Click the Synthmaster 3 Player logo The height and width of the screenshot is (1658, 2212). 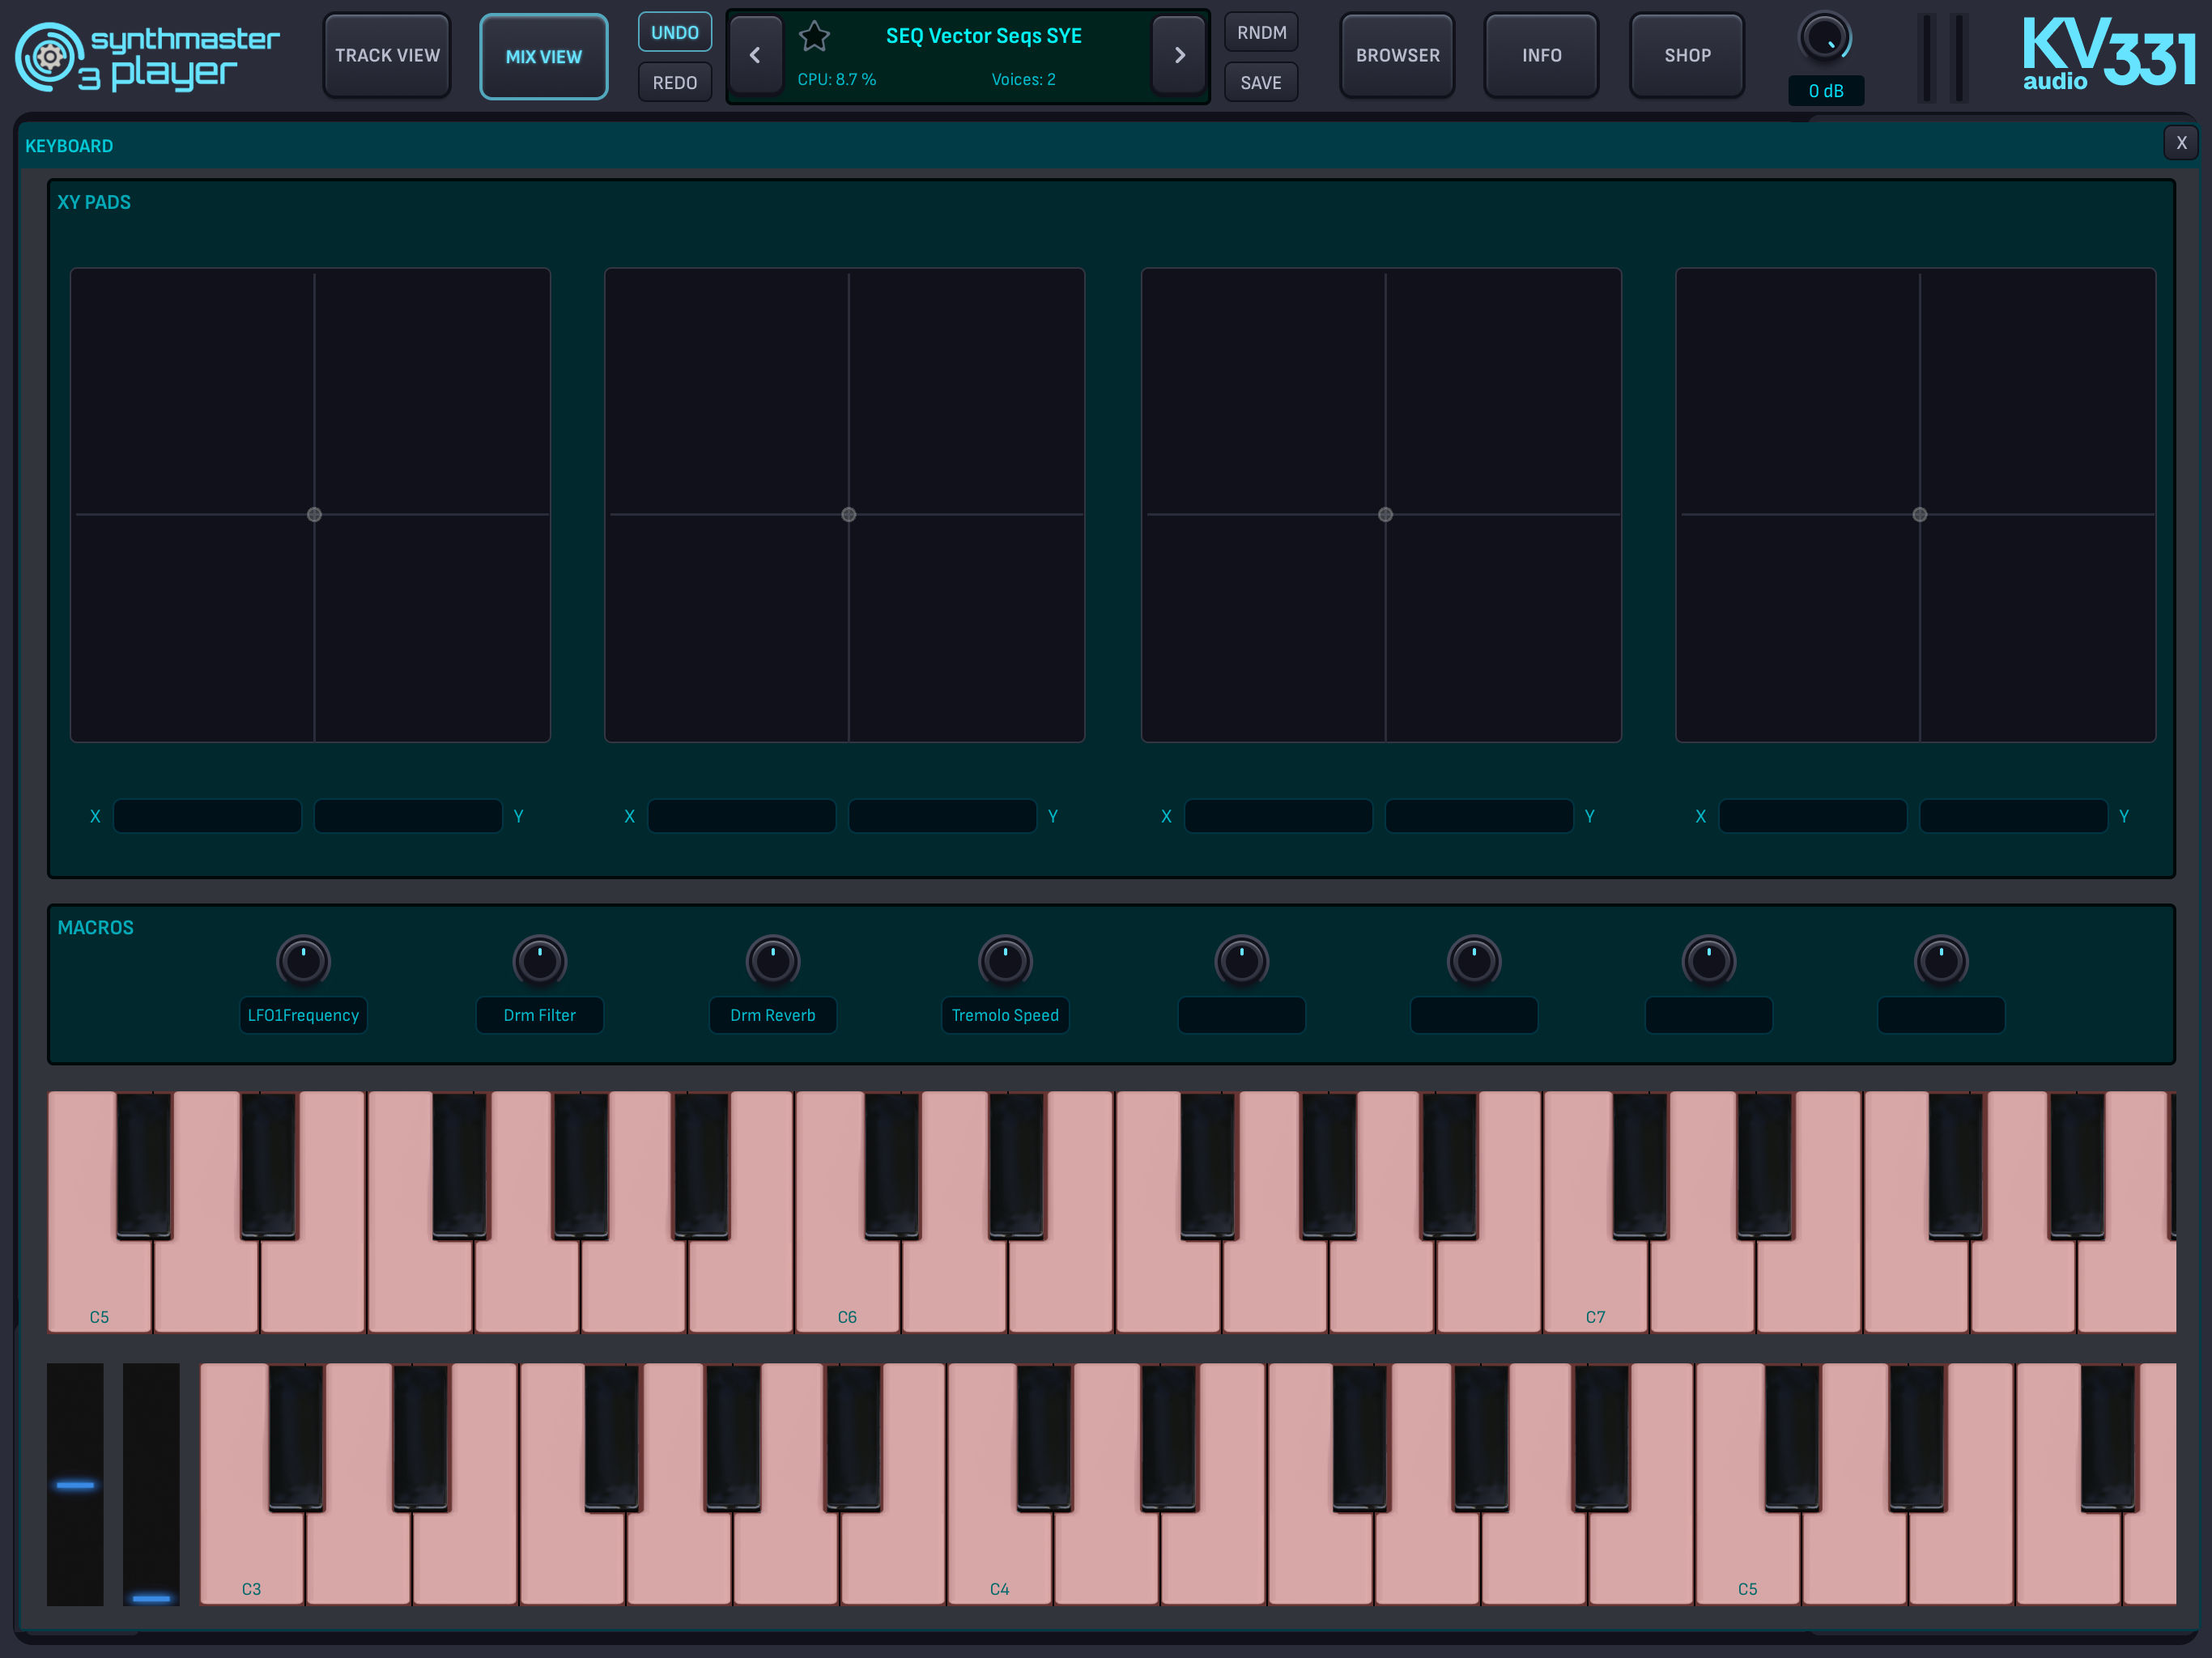point(147,57)
